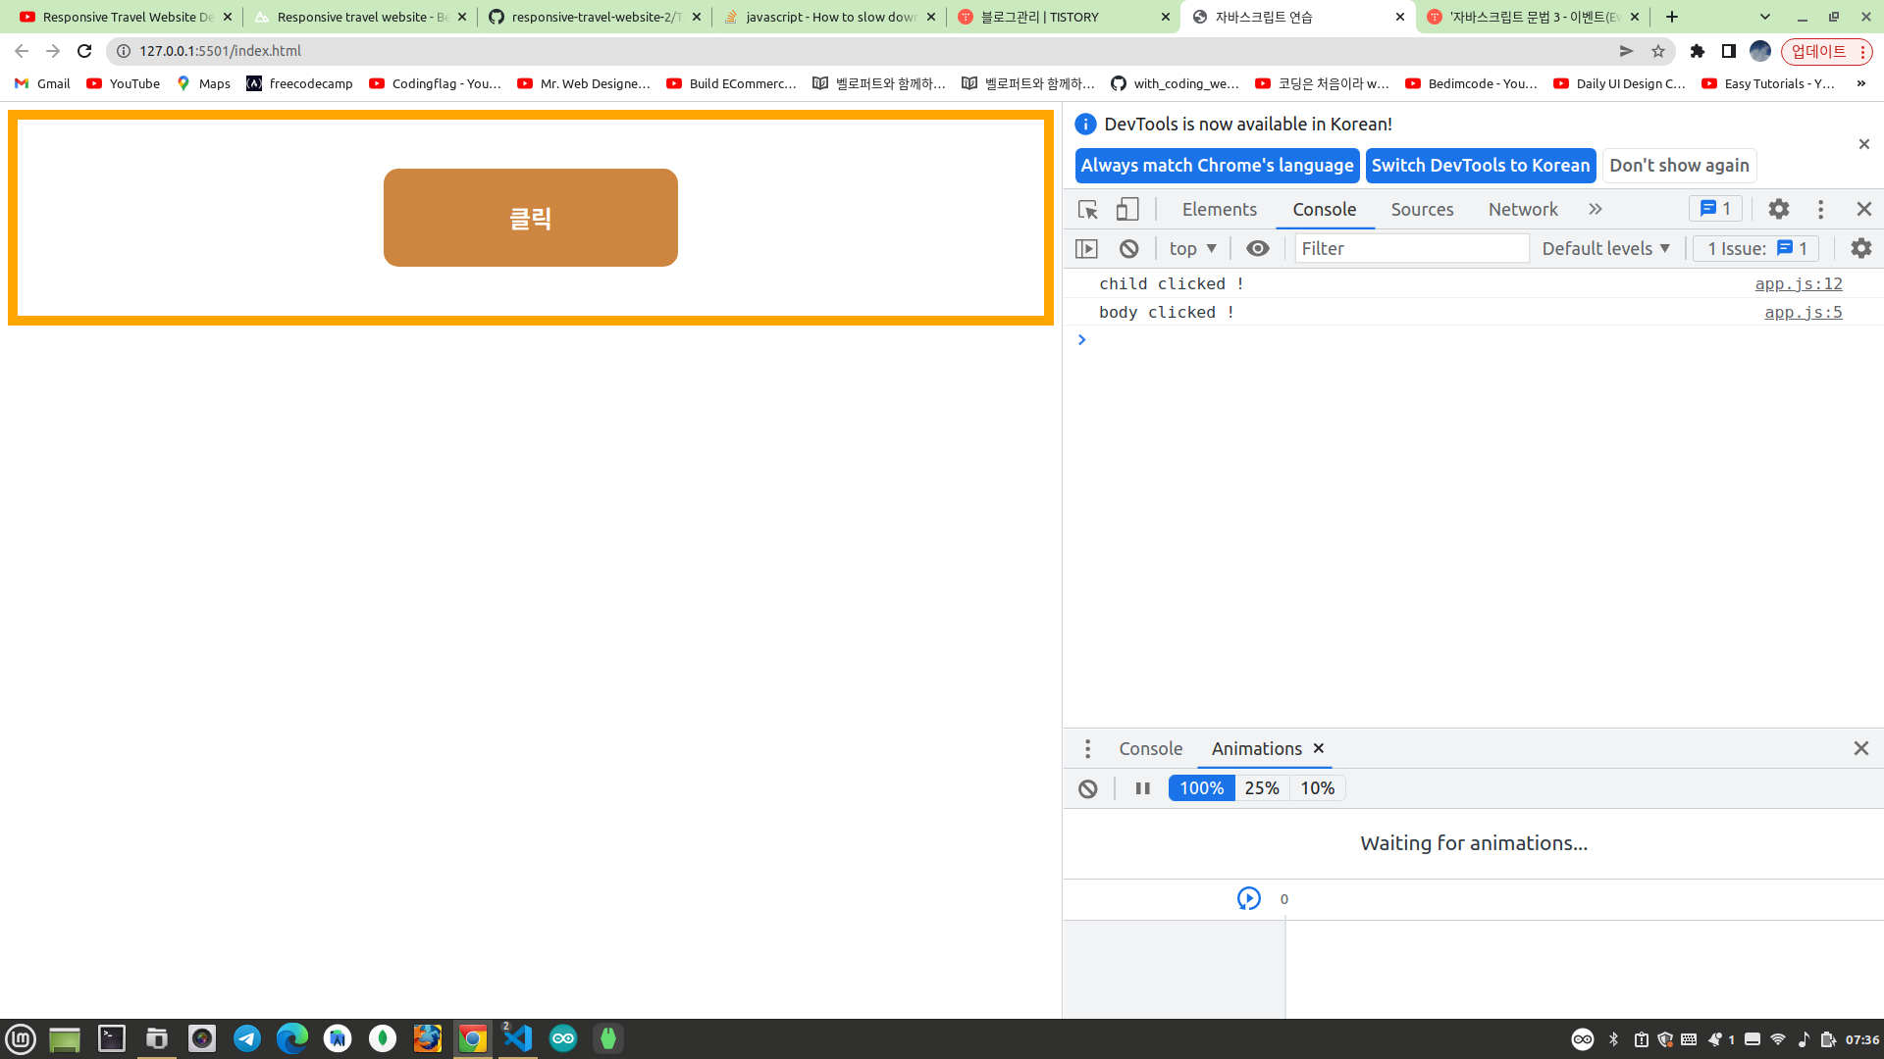1884x1059 pixels.
Task: Pause all animations button
Action: 1142,788
